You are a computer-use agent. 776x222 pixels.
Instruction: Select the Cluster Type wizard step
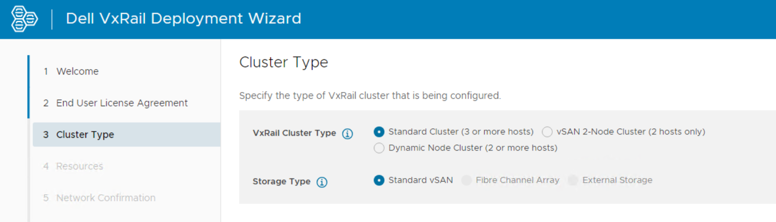click(x=85, y=135)
